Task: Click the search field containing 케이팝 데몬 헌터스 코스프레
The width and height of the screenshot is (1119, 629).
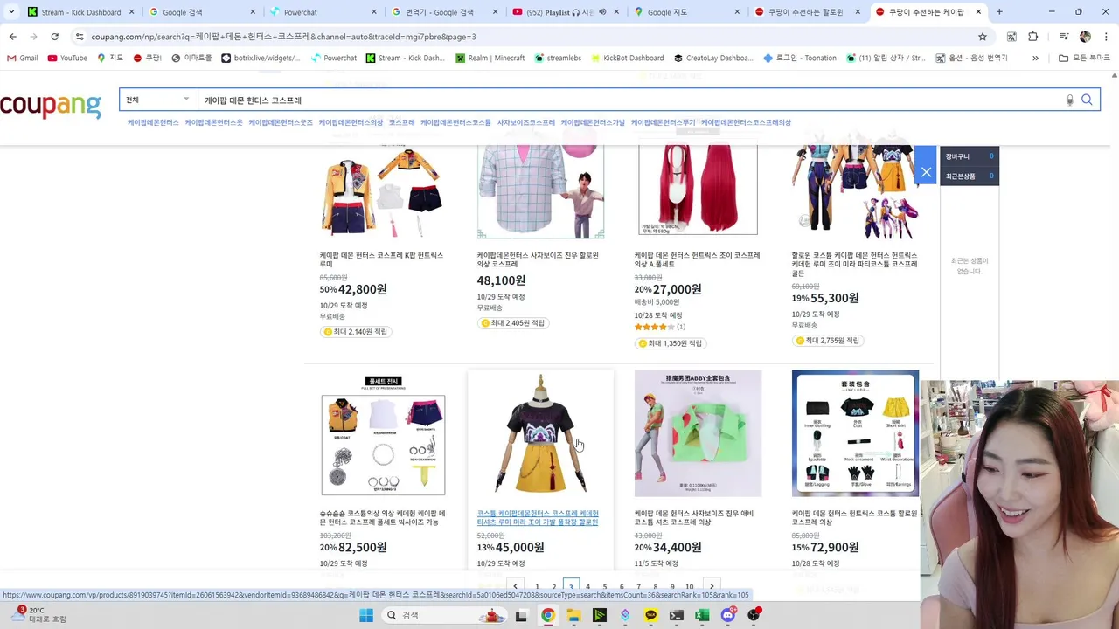Action: tap(629, 100)
